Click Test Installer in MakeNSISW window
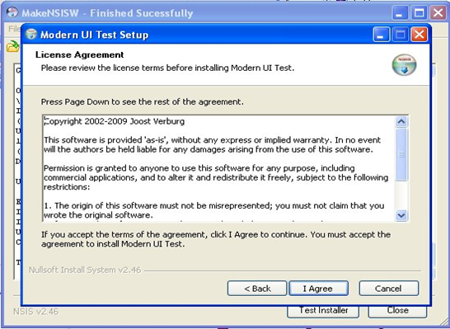This screenshot has width=450, height=329. tap(323, 311)
